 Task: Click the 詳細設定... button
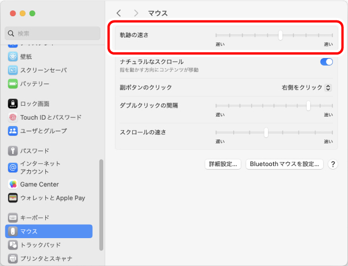click(x=223, y=164)
